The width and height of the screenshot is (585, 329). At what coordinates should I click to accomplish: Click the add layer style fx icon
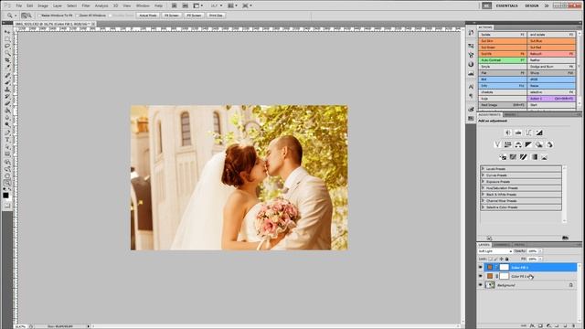(532, 325)
